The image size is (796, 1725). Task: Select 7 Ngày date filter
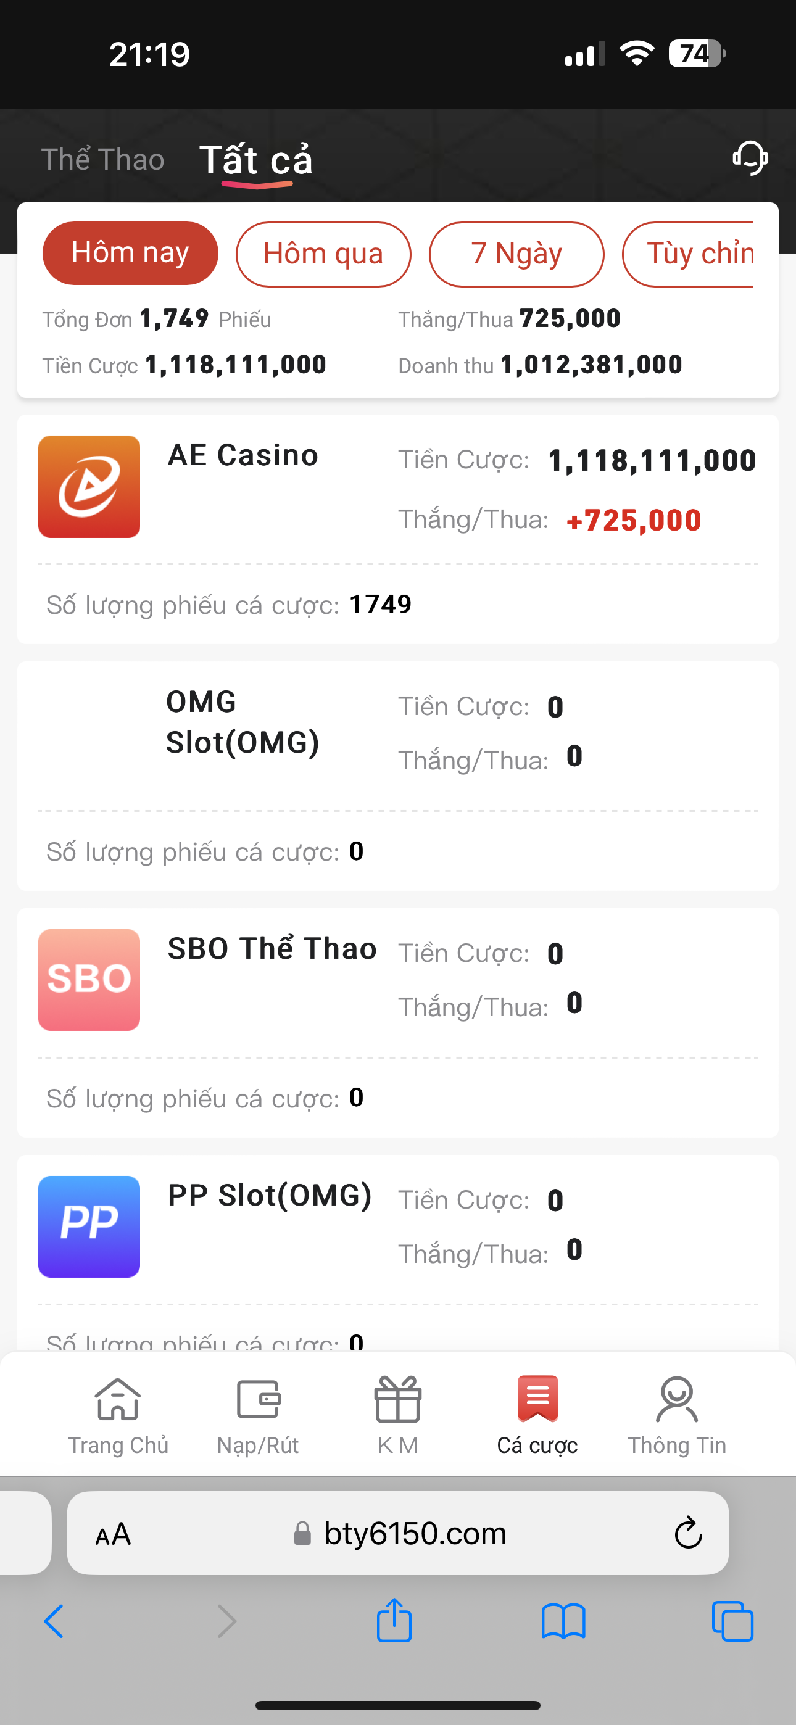[516, 254]
